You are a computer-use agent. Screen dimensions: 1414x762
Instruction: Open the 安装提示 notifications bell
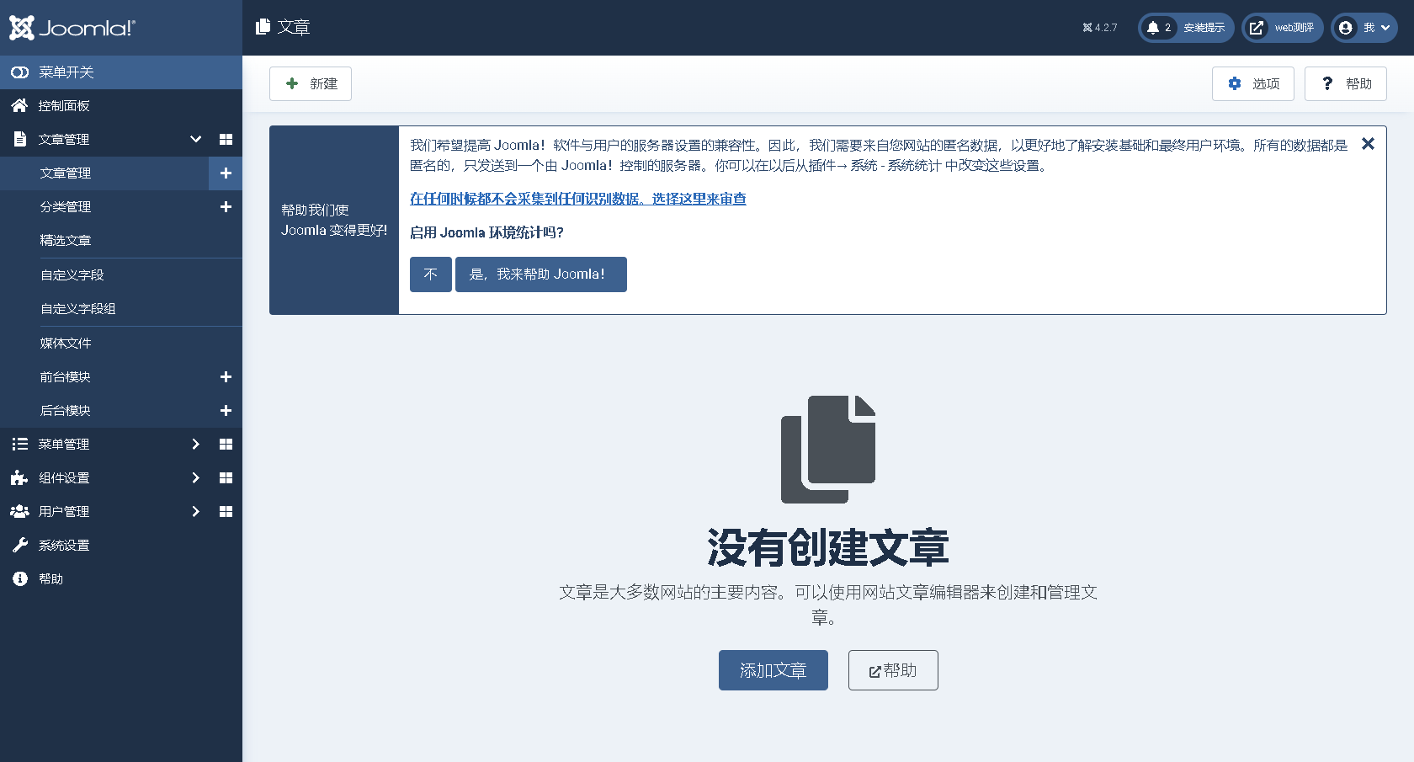1186,28
